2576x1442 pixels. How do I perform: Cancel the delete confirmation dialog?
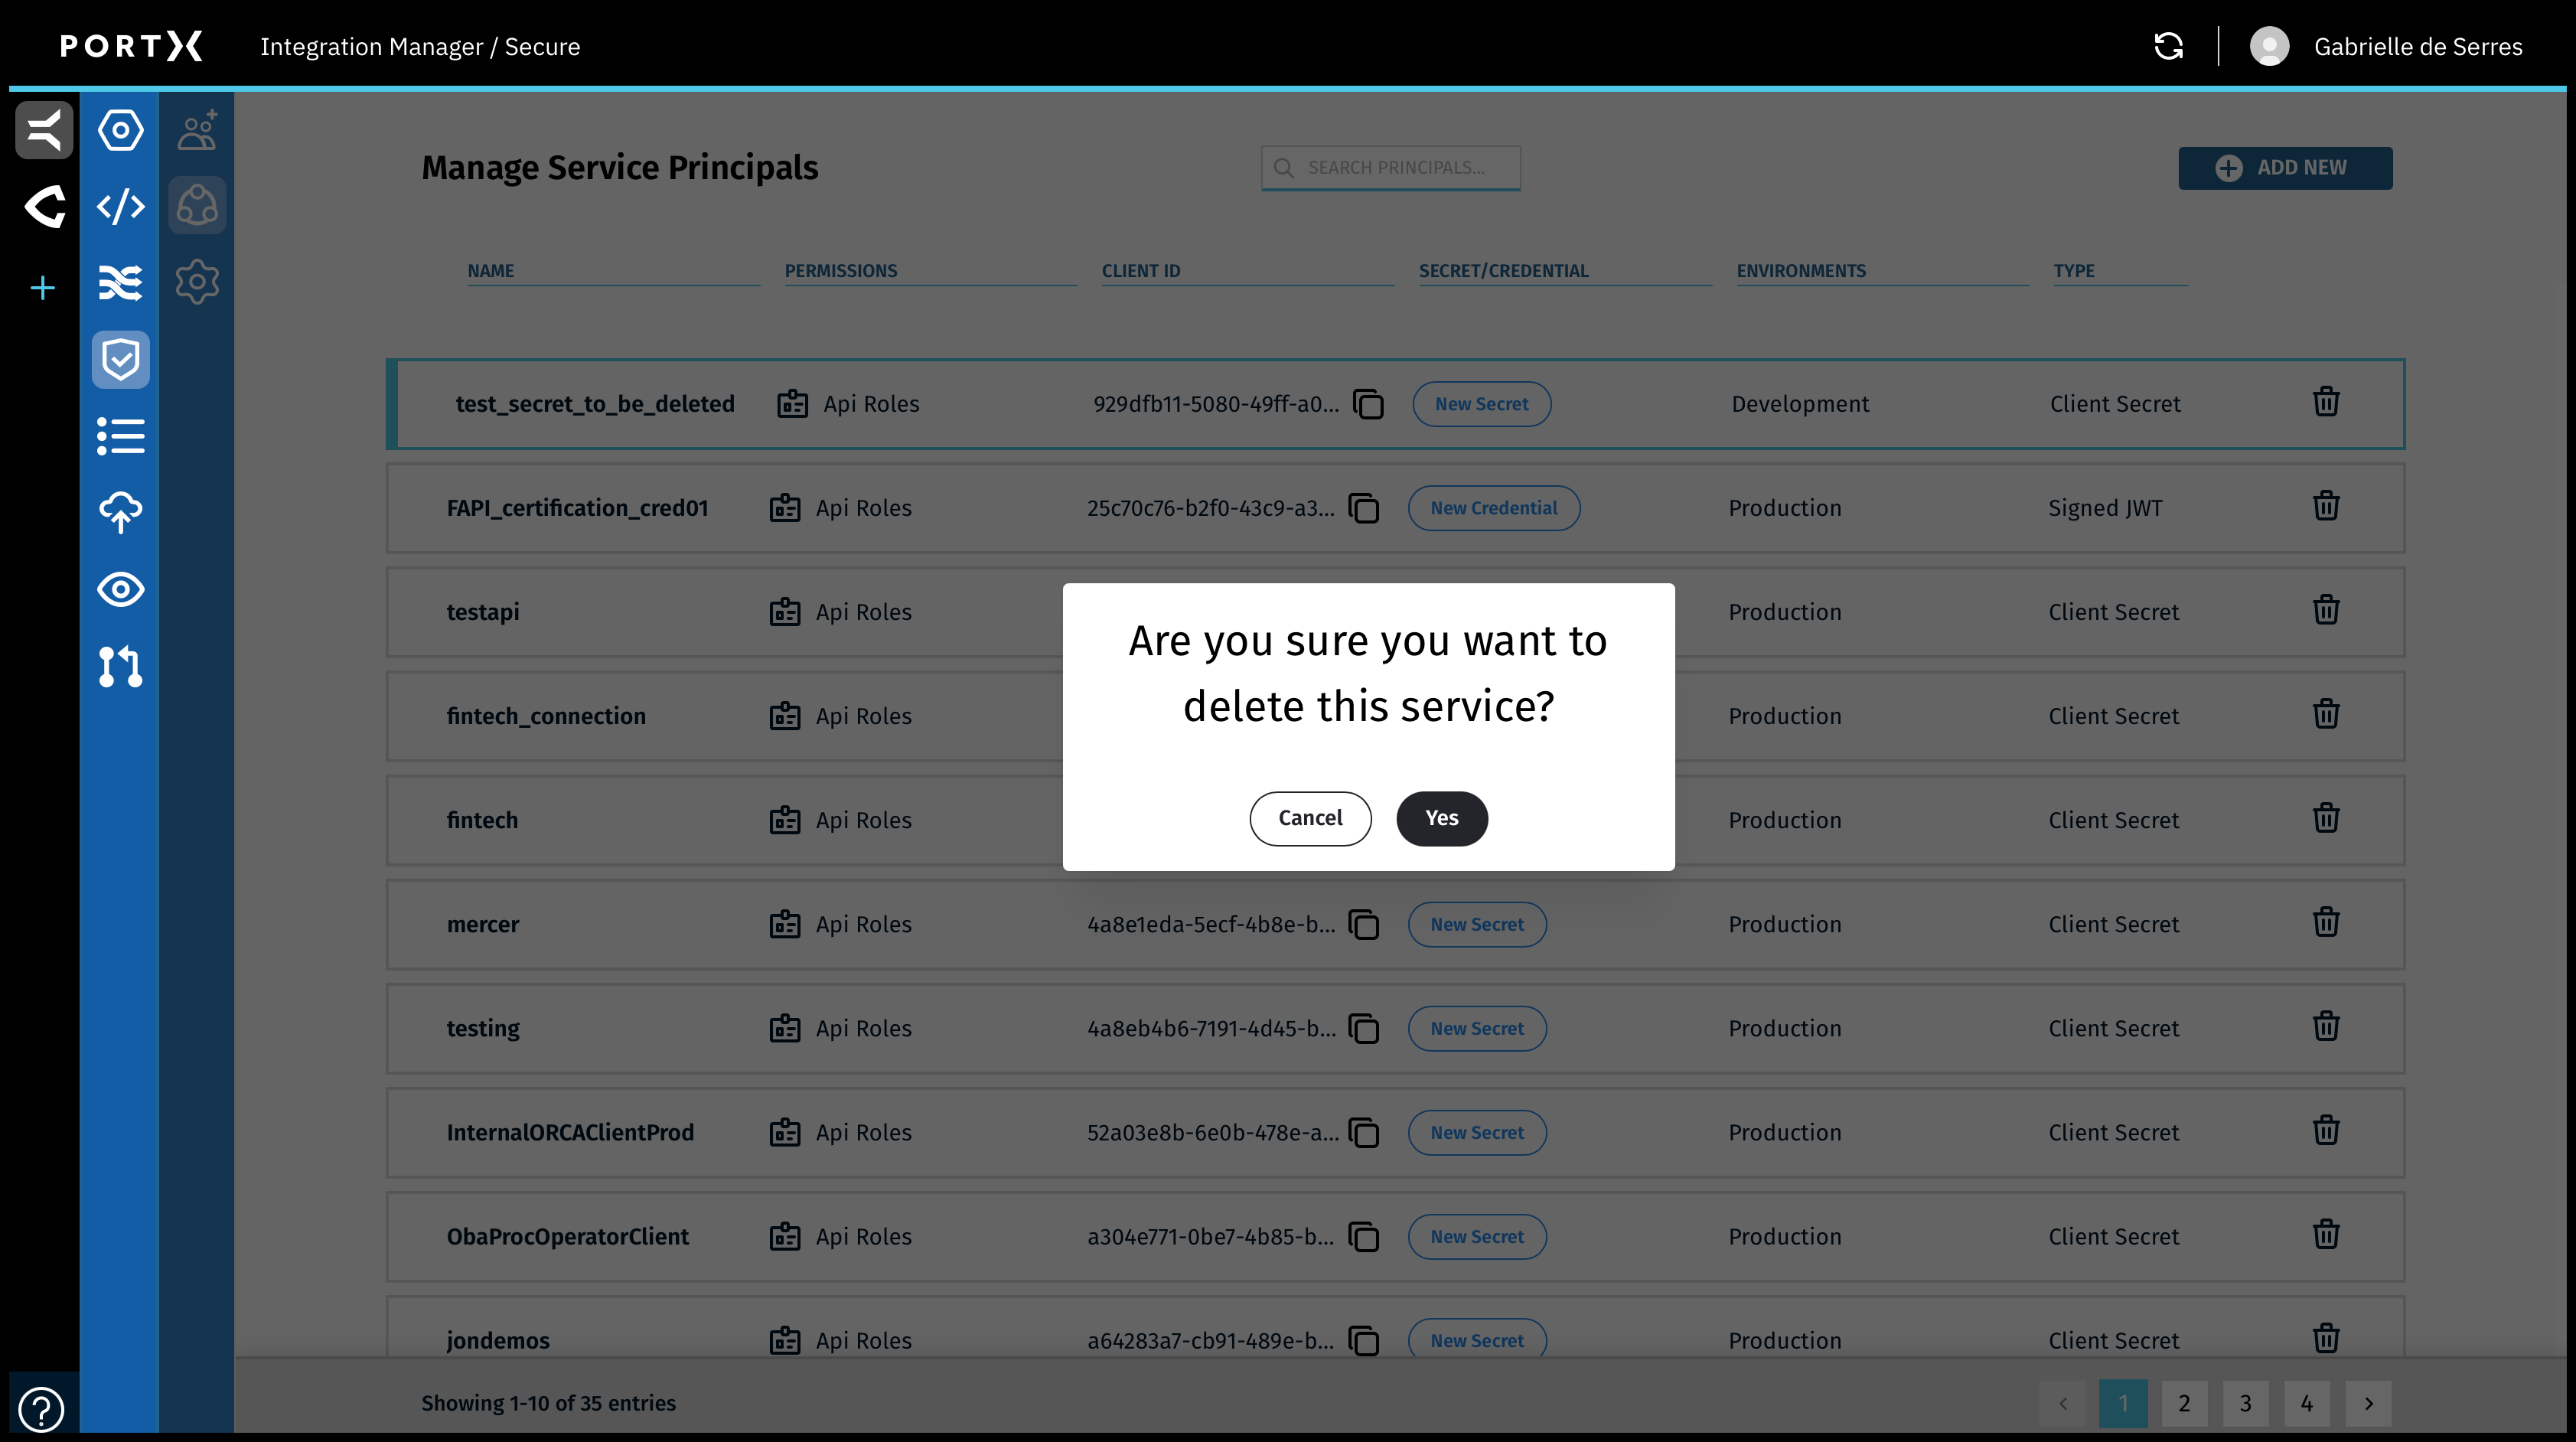[x=1310, y=818]
